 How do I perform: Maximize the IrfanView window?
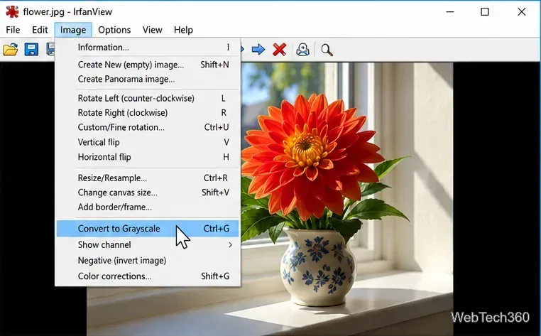coord(485,12)
